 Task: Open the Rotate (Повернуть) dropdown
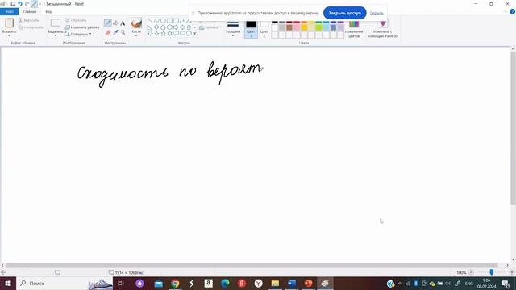click(x=78, y=34)
